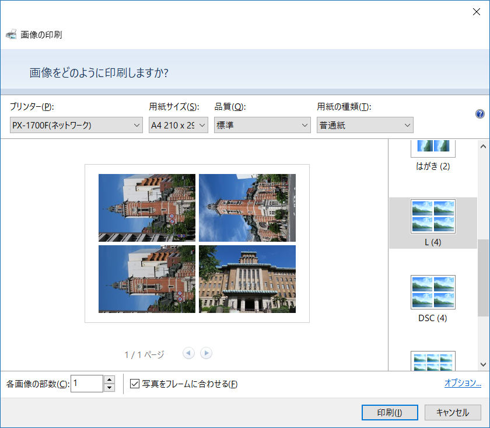Go to previous preview page arrow

pyautogui.click(x=188, y=353)
